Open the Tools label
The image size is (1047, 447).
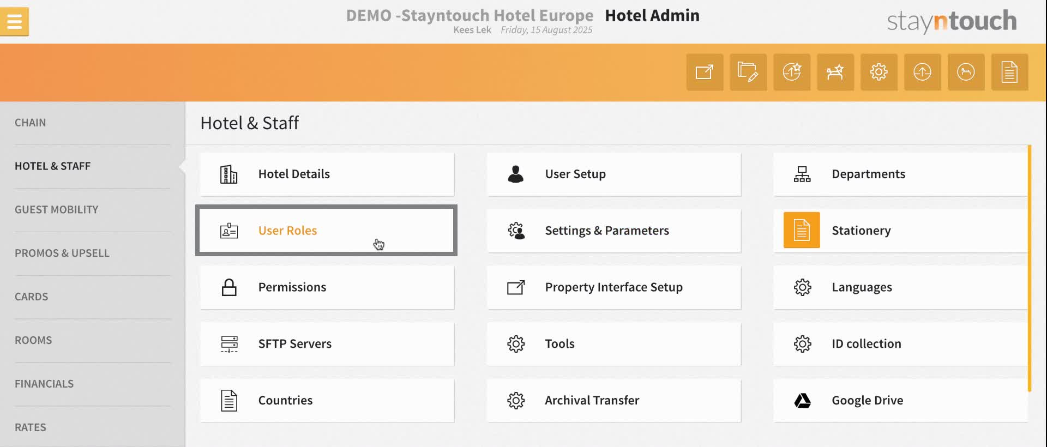[560, 344]
